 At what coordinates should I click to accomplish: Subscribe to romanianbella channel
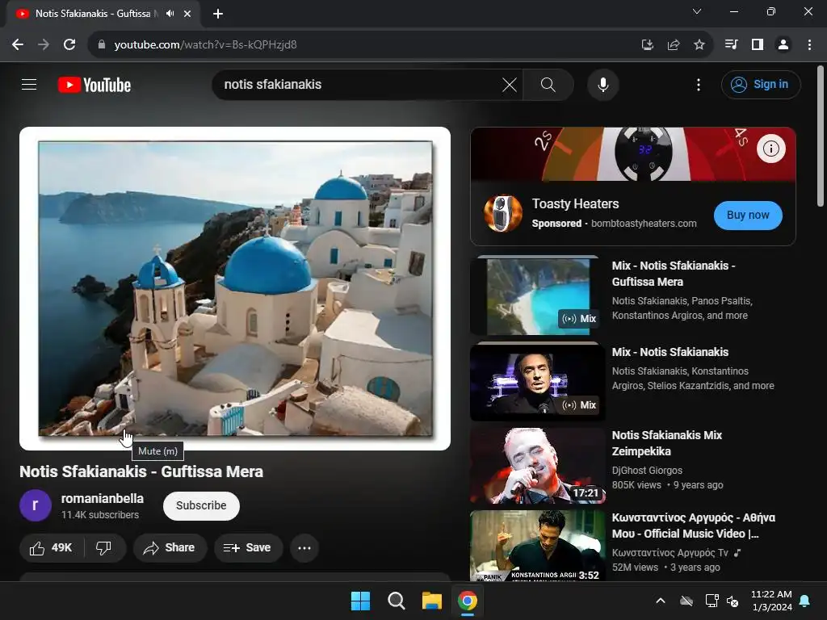pos(201,505)
